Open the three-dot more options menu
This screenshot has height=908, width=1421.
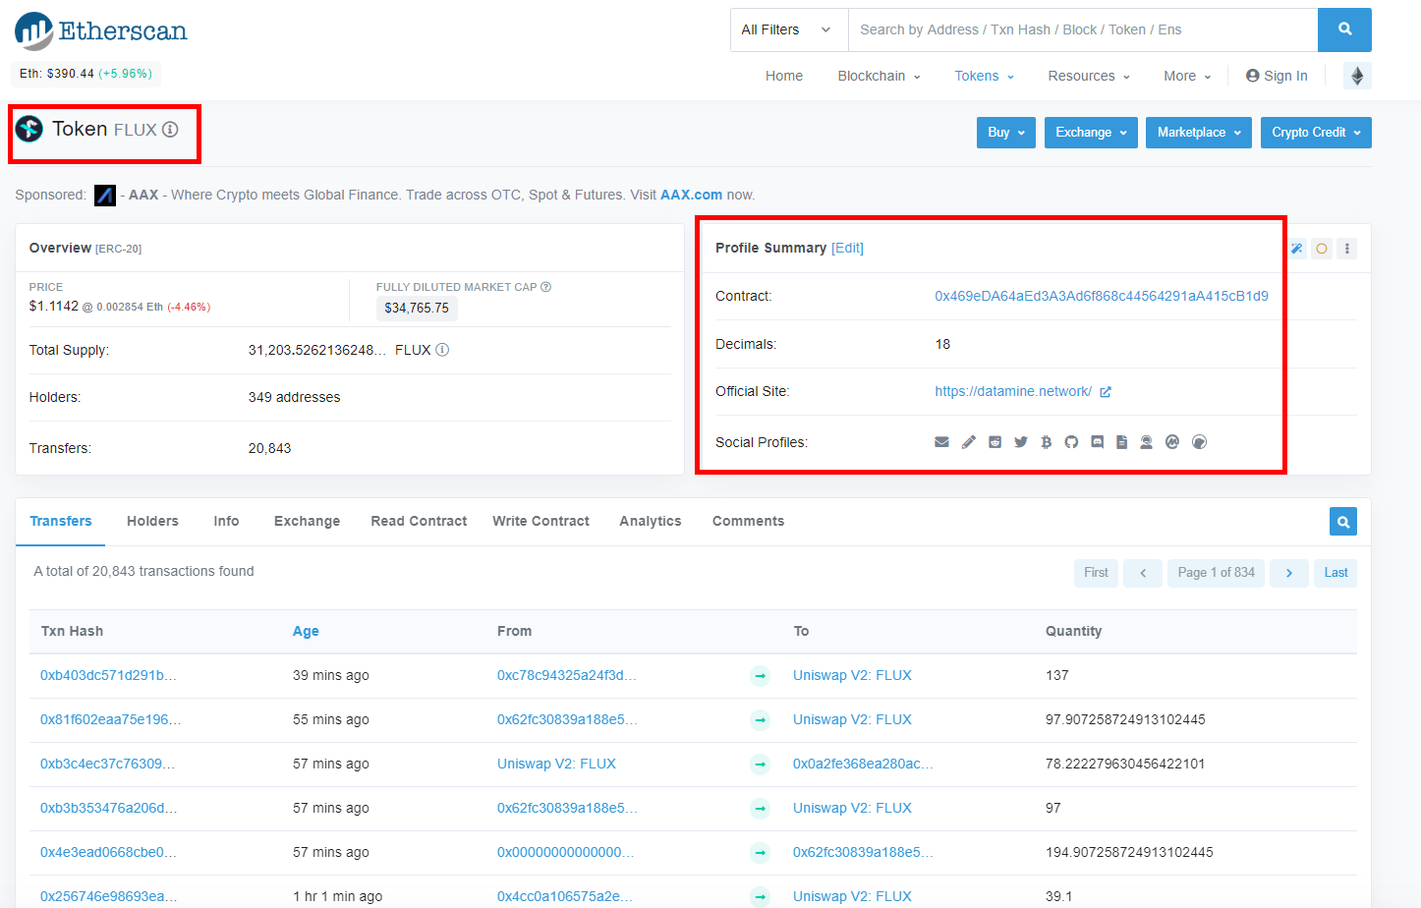(x=1347, y=249)
